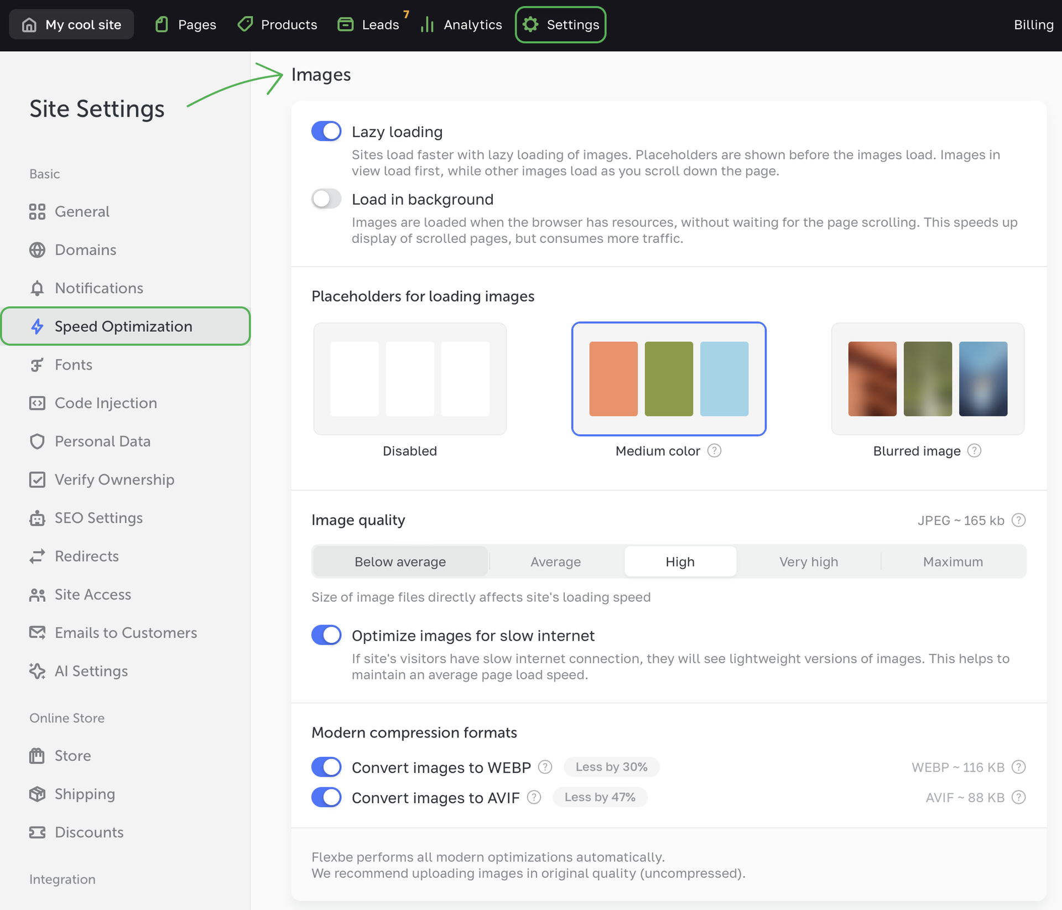Toggle Convert images to AVIF switch
The image size is (1062, 910).
[x=326, y=798]
